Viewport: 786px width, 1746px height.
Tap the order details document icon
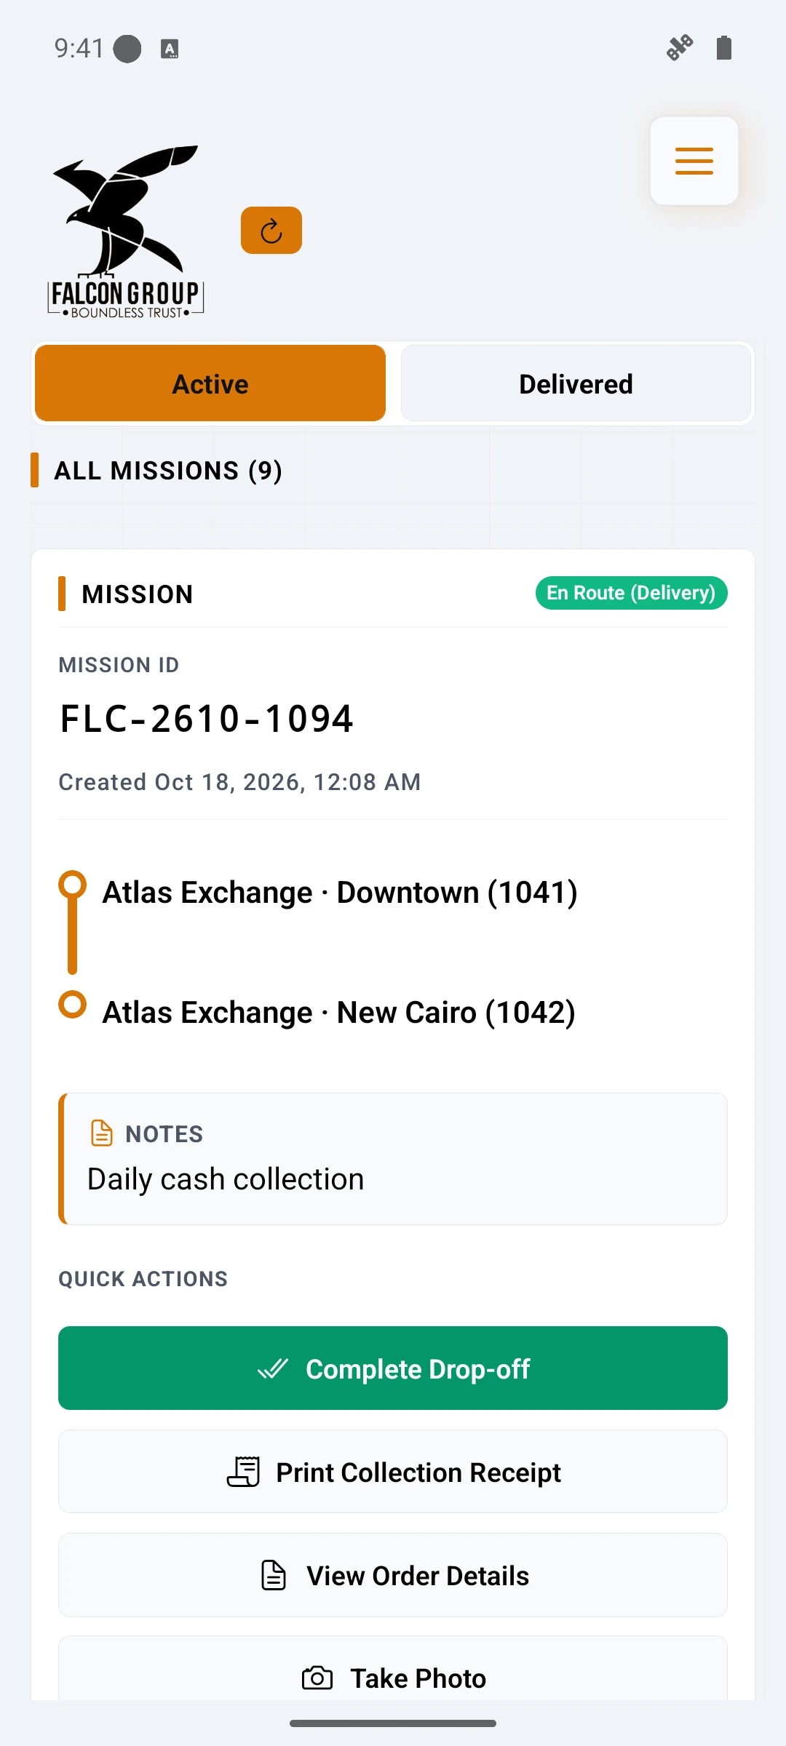[274, 1575]
